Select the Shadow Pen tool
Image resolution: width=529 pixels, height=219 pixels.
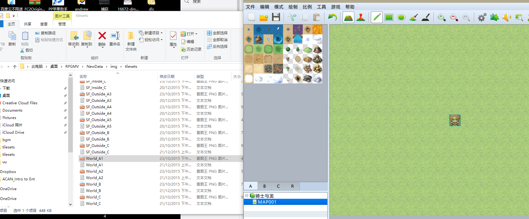click(426, 17)
